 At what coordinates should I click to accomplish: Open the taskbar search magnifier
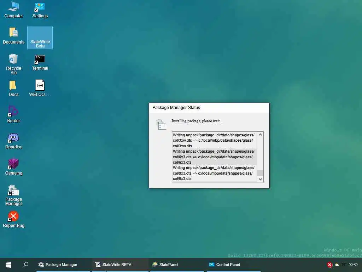point(25,265)
